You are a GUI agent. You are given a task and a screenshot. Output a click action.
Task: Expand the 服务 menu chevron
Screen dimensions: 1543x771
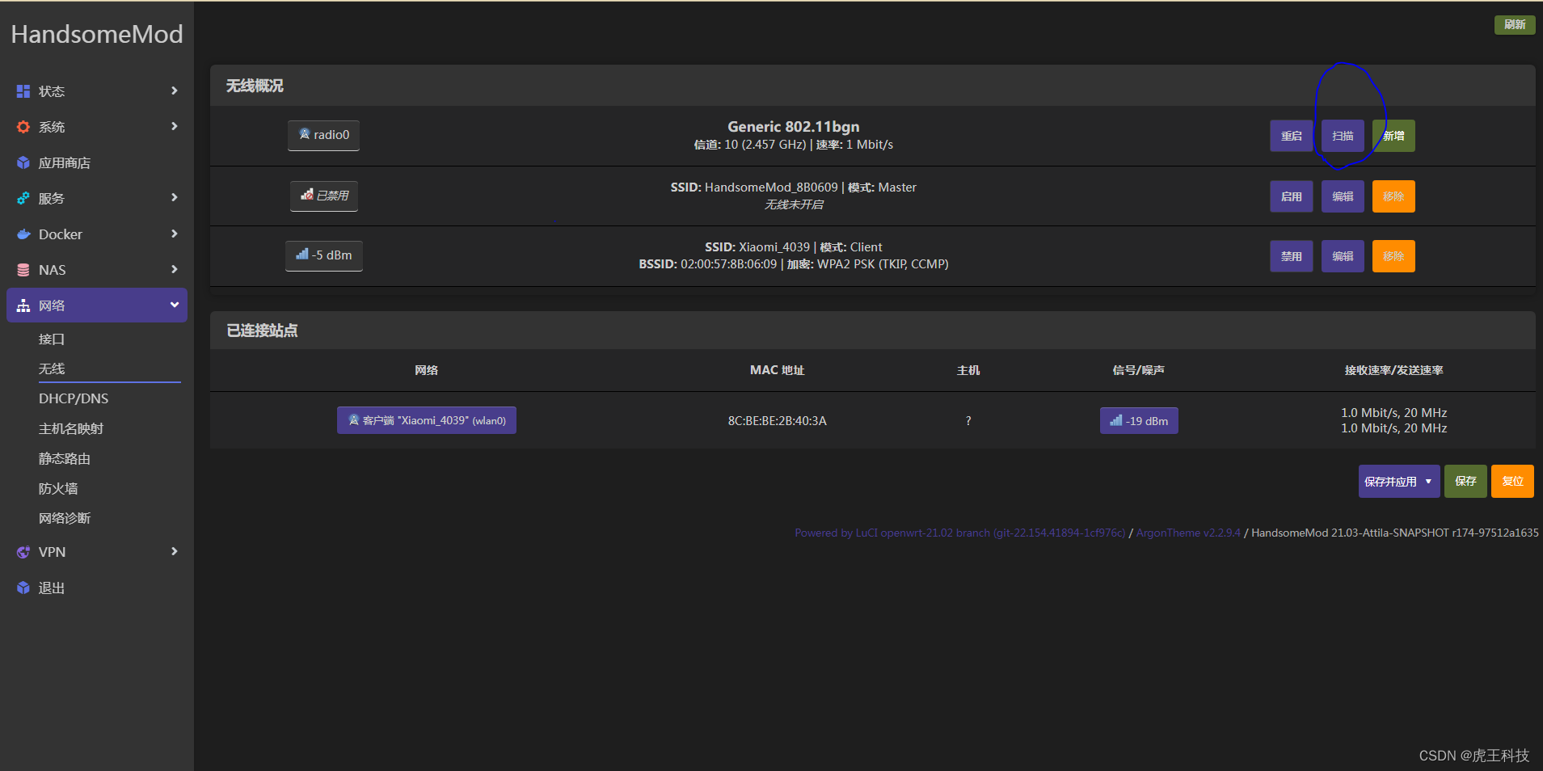(174, 197)
